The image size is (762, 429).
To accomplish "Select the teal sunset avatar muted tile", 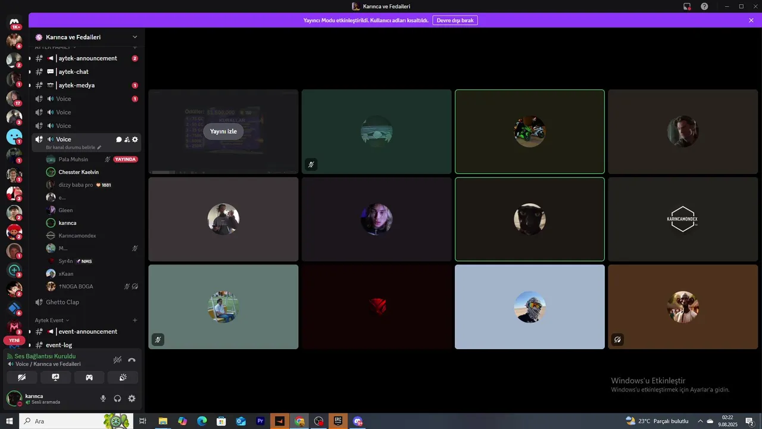I will [376, 132].
